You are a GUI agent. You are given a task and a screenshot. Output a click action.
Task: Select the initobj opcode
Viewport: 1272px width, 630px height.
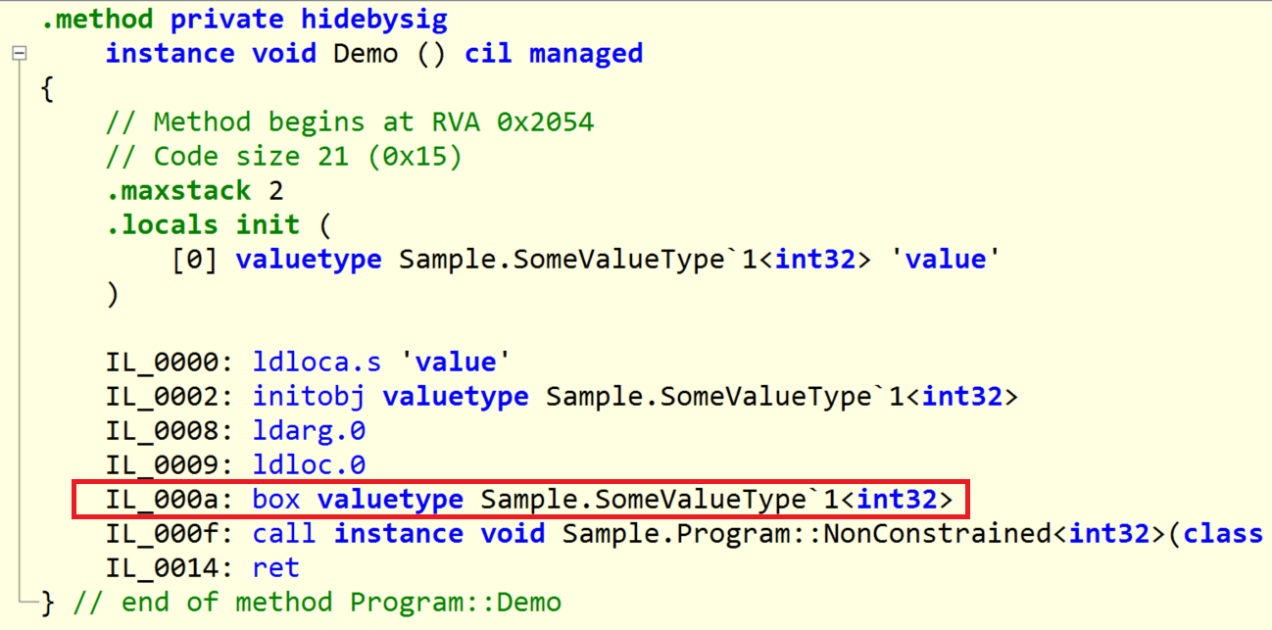309,396
